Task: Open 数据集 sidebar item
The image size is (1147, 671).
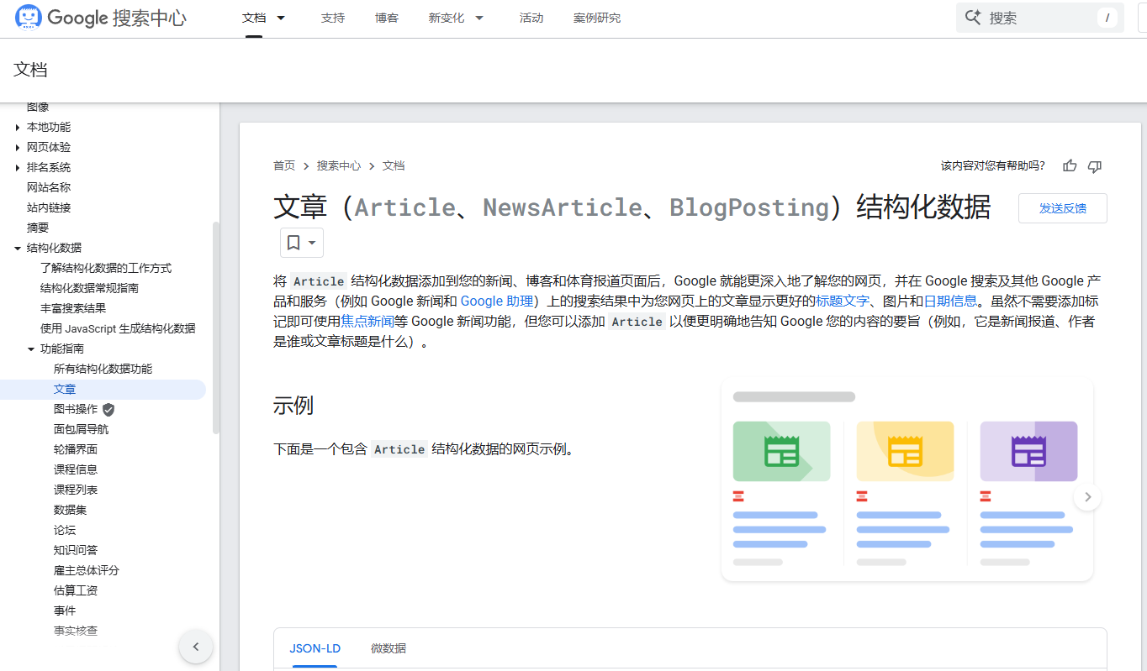Action: pyautogui.click(x=70, y=511)
